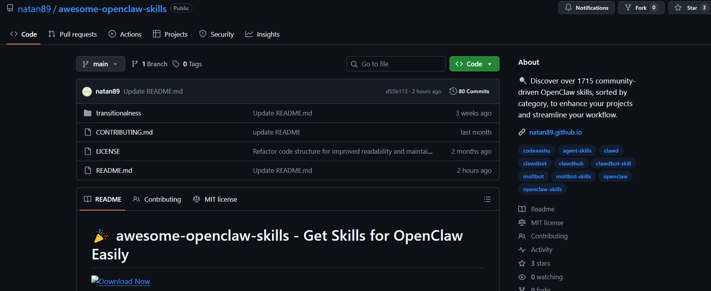Select the clawdbot-skill topic tag
Image resolution: width=711 pixels, height=291 pixels.
pyautogui.click(x=614, y=163)
